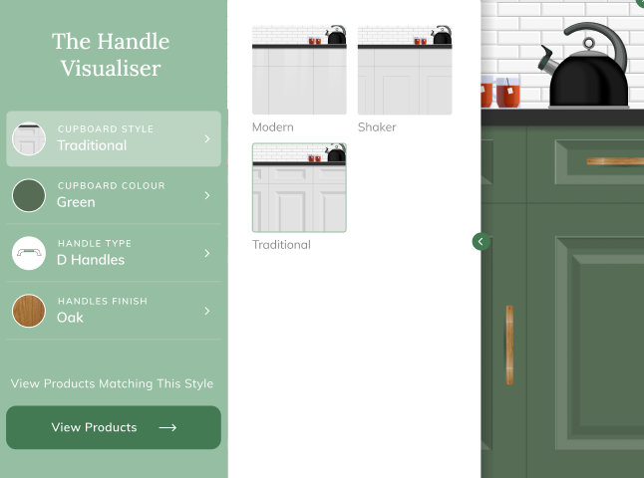Open the Handle Type D Handles row
The height and width of the screenshot is (478, 644).
pyautogui.click(x=114, y=253)
